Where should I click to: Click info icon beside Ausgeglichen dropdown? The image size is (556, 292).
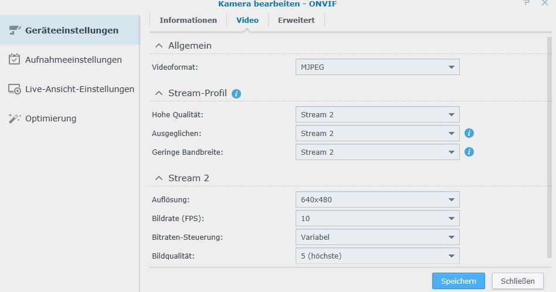pos(469,133)
